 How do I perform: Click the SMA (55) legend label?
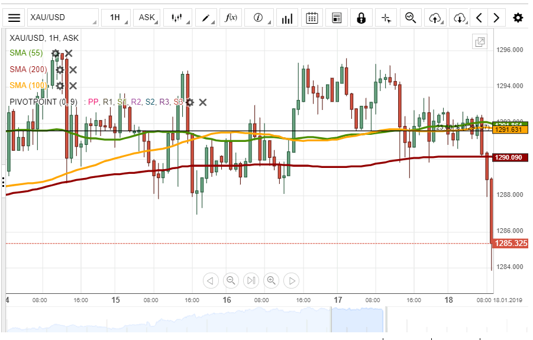tap(26, 53)
